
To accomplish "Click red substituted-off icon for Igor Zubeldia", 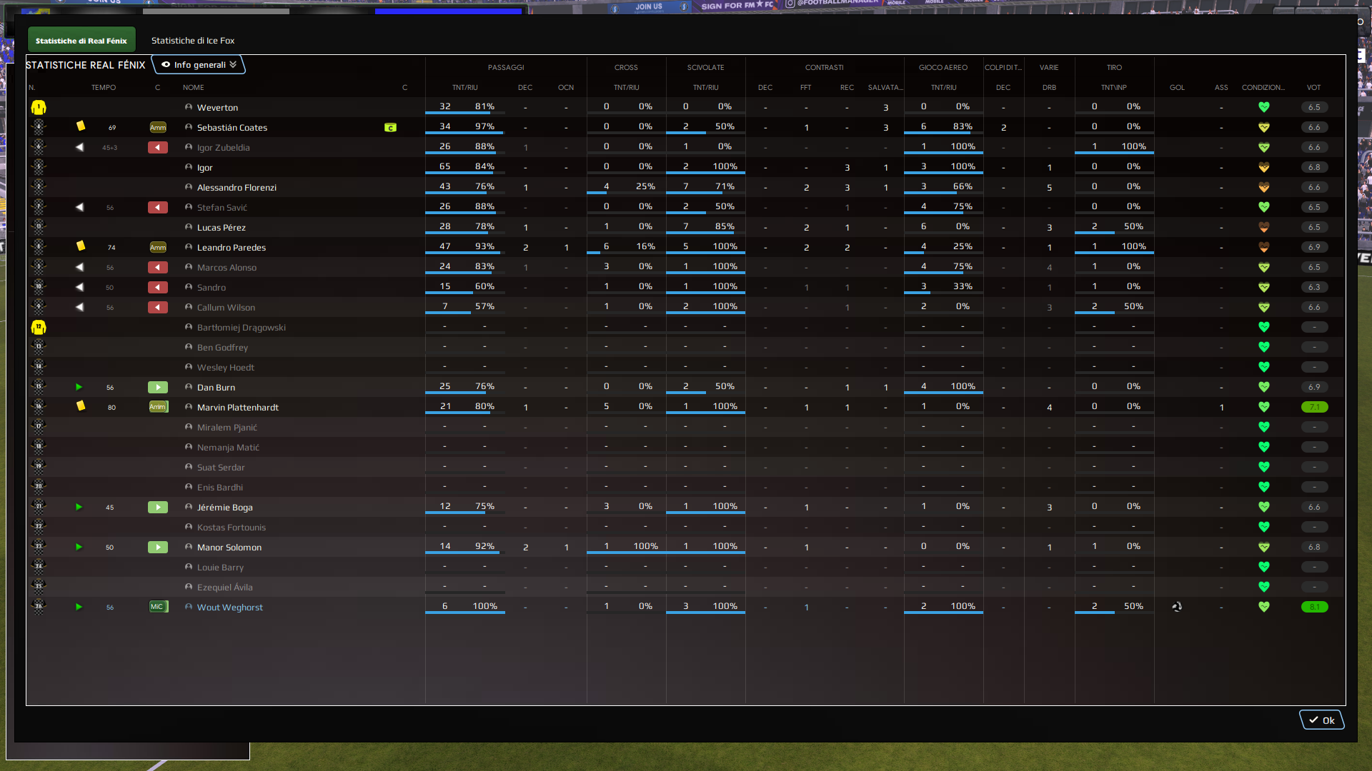I will point(157,148).
